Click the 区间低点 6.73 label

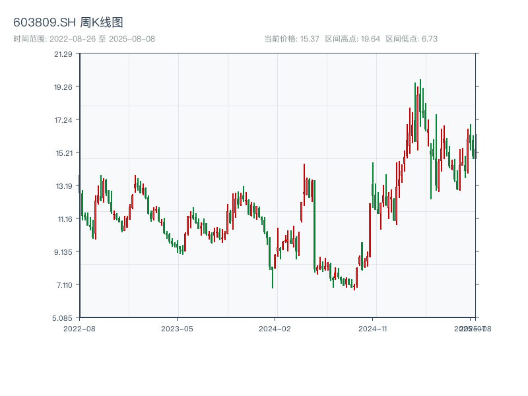click(x=412, y=39)
